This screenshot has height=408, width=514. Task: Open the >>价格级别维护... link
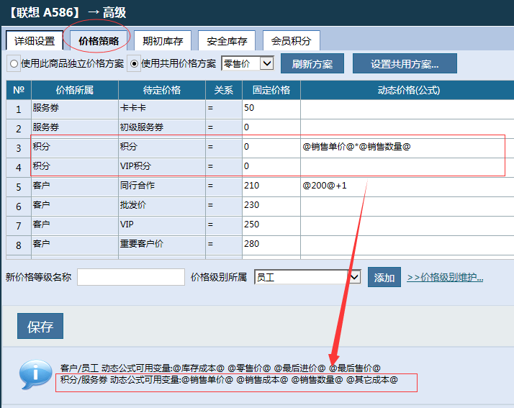[445, 277]
